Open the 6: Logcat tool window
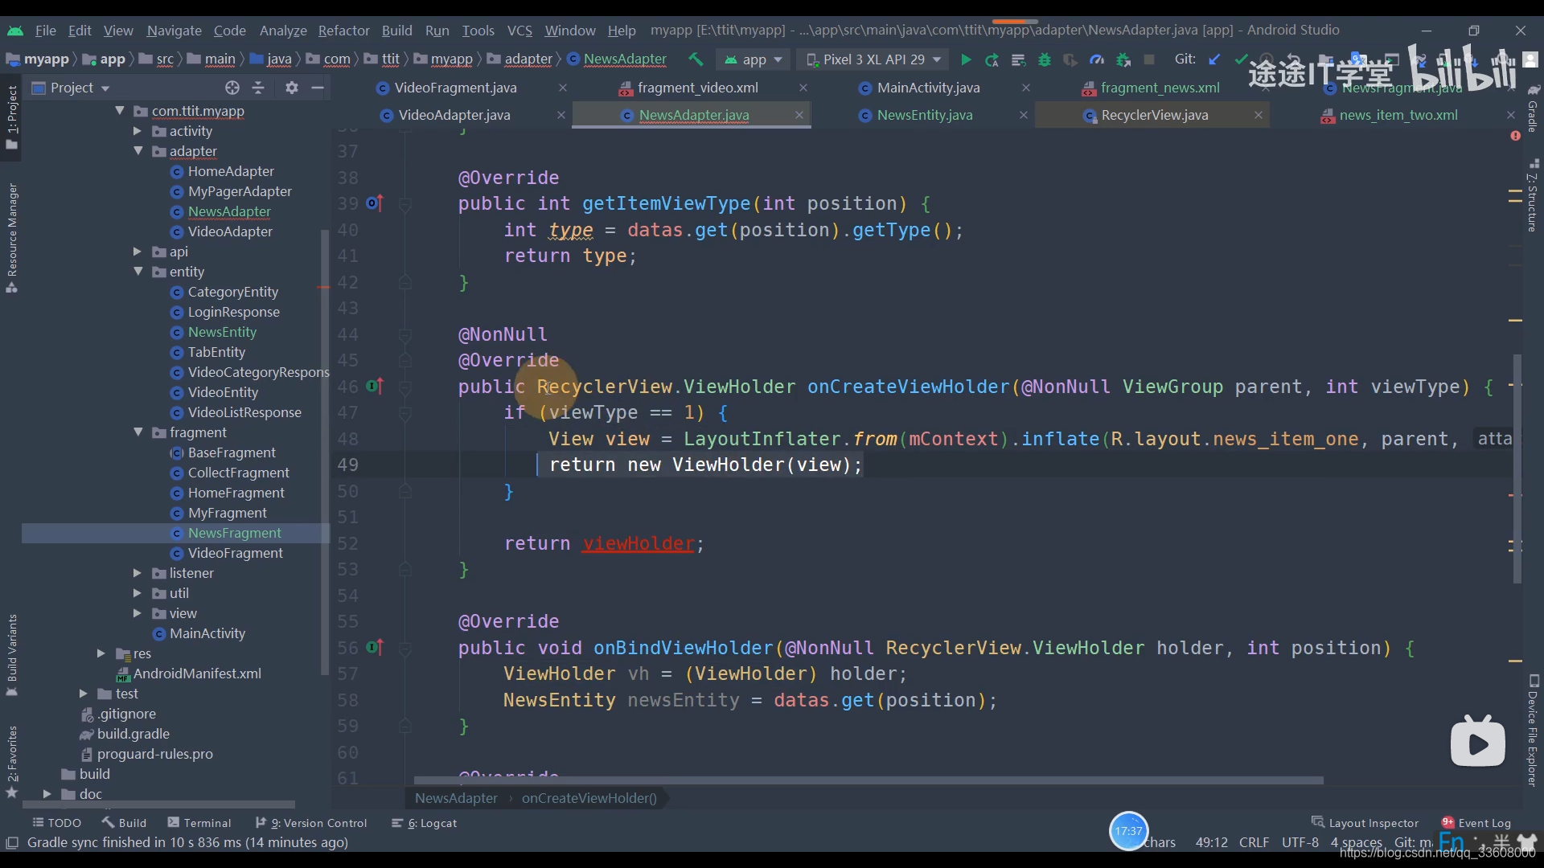Image resolution: width=1544 pixels, height=868 pixels. [x=424, y=822]
